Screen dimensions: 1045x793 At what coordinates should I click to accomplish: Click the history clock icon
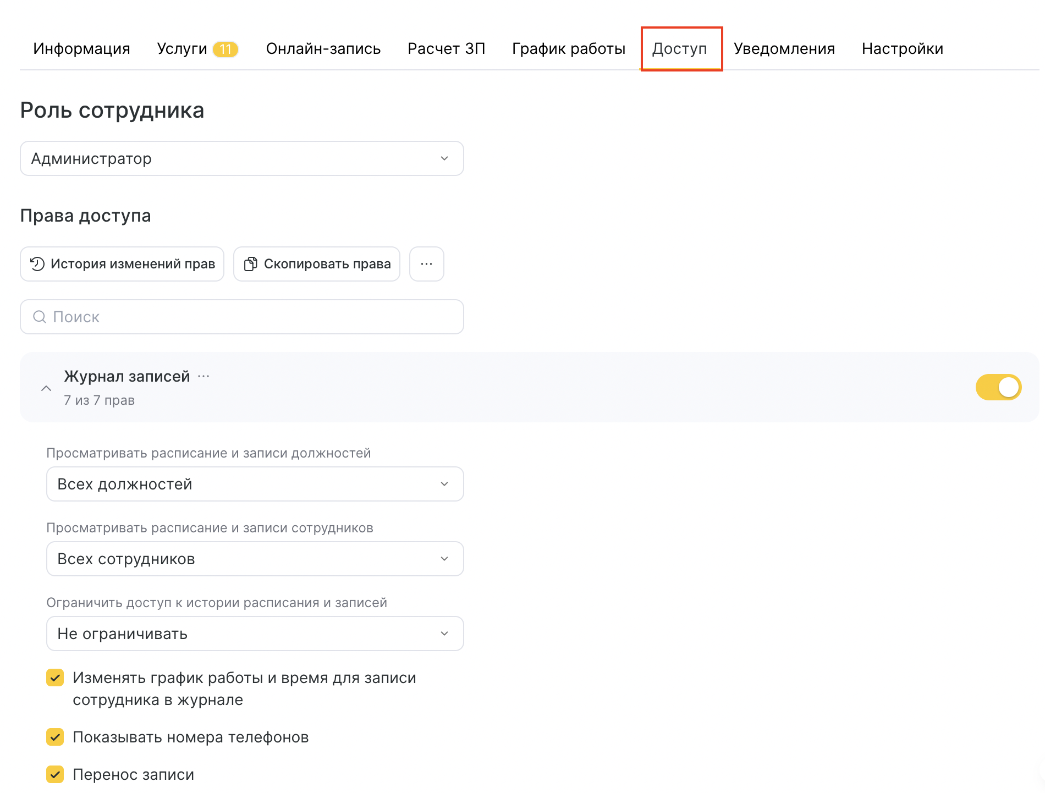point(37,264)
